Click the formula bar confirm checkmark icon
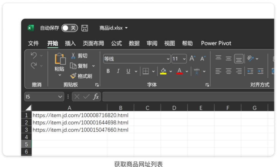This screenshot has height=167, width=277. coord(86,97)
